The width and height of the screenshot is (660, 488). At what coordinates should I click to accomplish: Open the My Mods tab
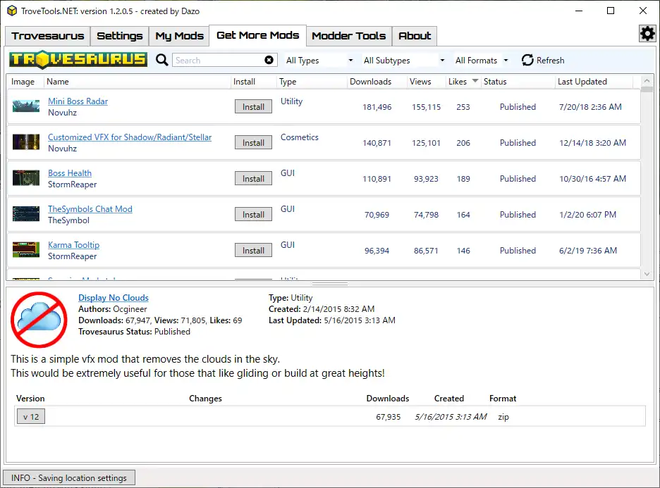pos(178,36)
